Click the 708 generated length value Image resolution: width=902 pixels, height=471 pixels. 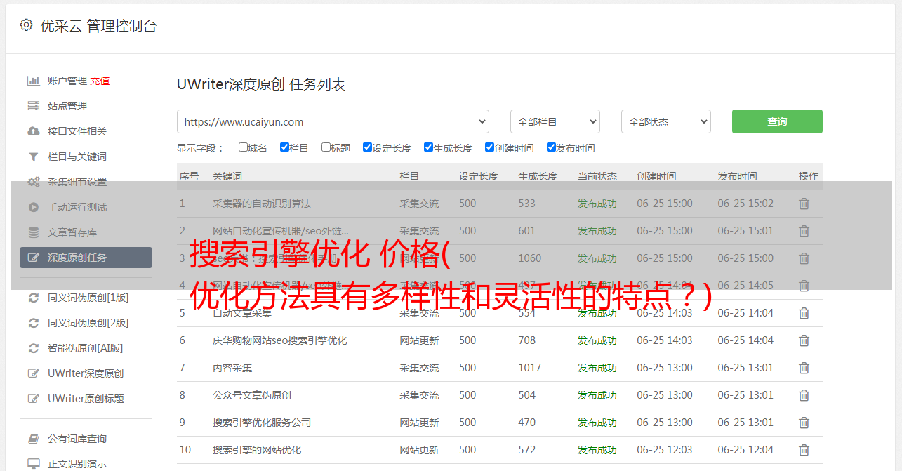pos(527,340)
